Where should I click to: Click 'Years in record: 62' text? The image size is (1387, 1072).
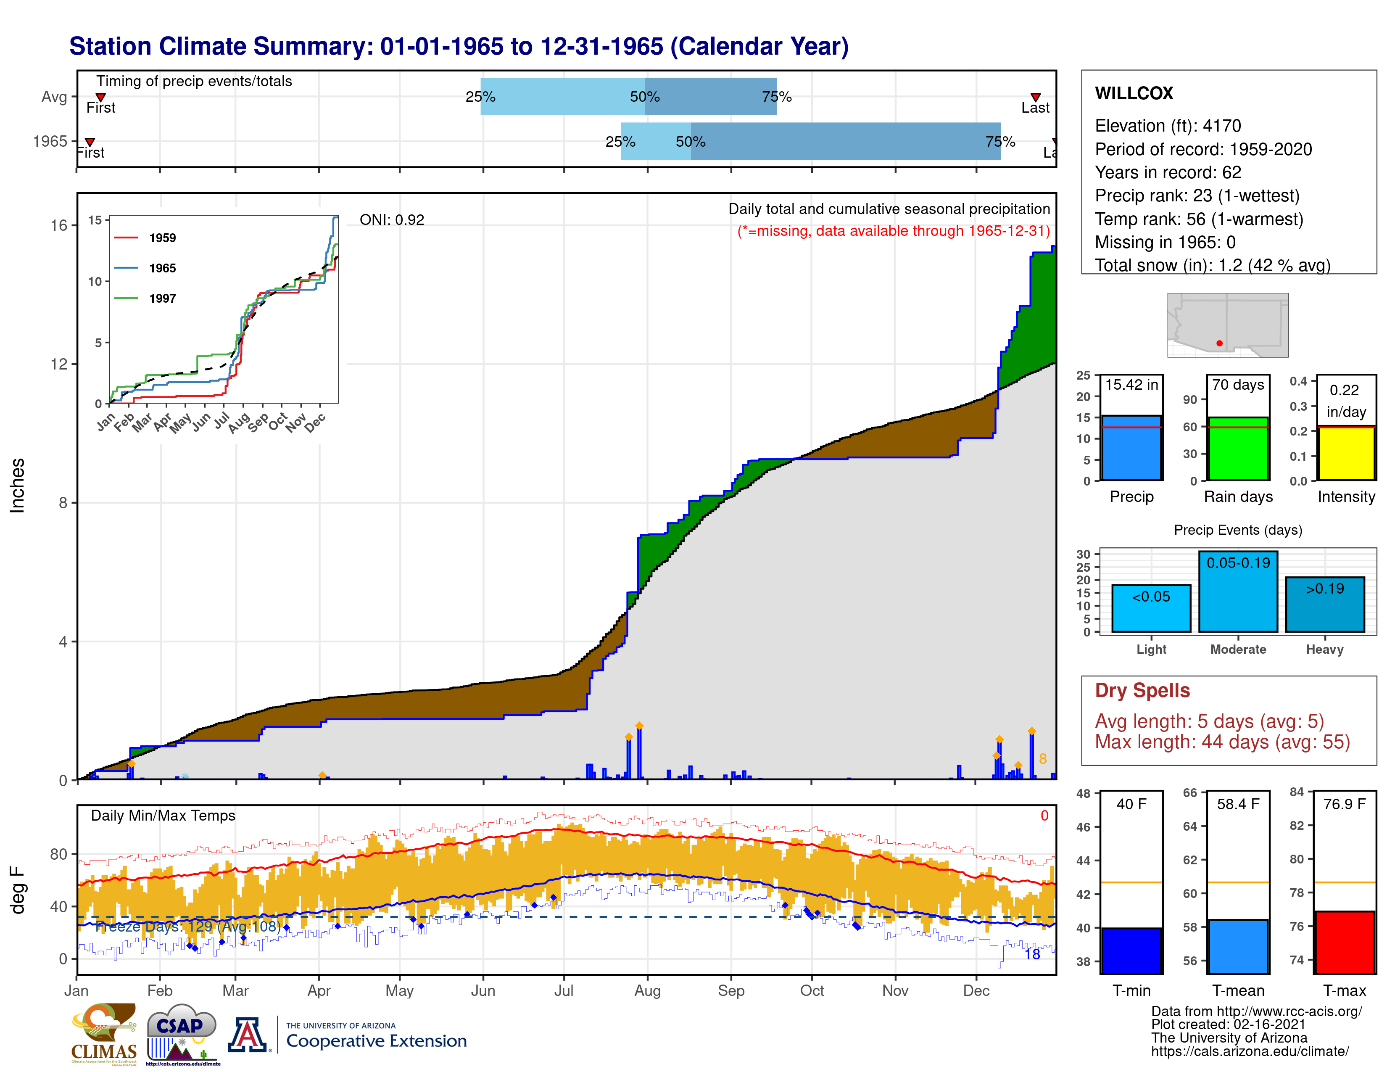1167,172
